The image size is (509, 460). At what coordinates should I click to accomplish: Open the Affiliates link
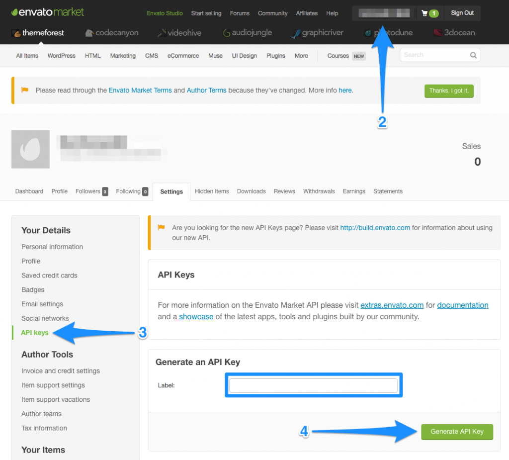(x=307, y=13)
